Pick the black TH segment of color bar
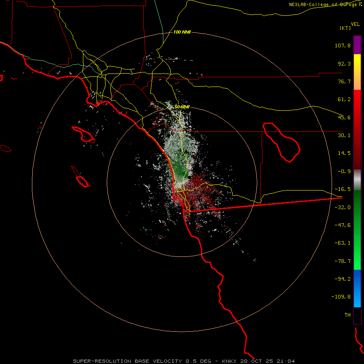The height and width of the screenshot is (364, 364). click(357, 315)
